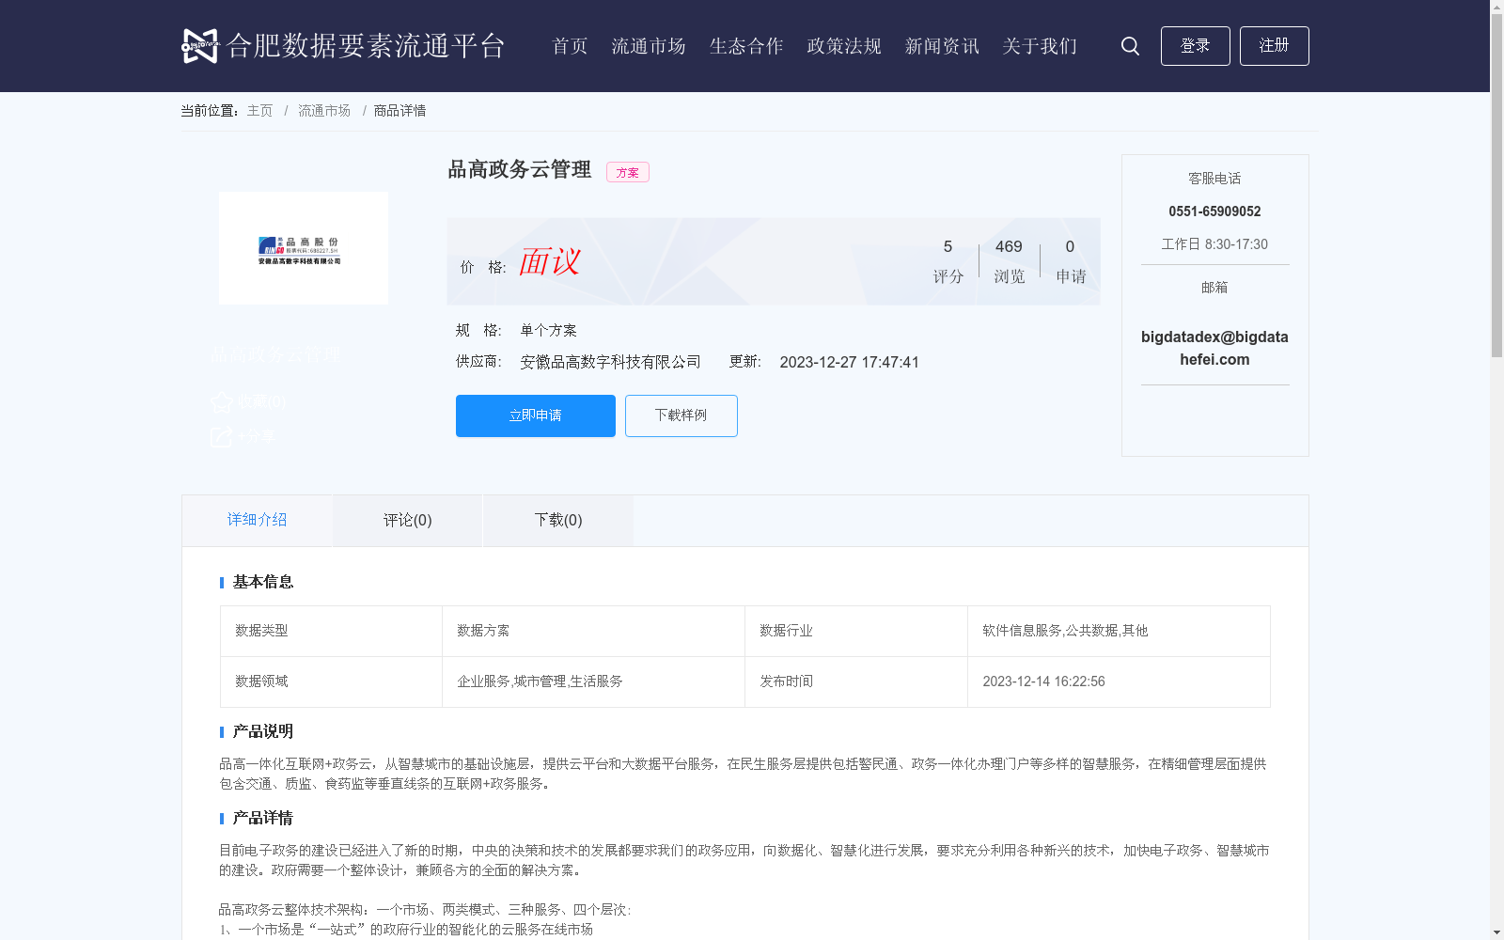Image resolution: width=1504 pixels, height=940 pixels.
Task: Switch to 下载(0) tab
Action: (x=558, y=520)
